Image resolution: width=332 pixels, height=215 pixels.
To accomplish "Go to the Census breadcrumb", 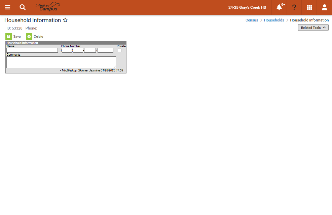I will coord(252,20).
